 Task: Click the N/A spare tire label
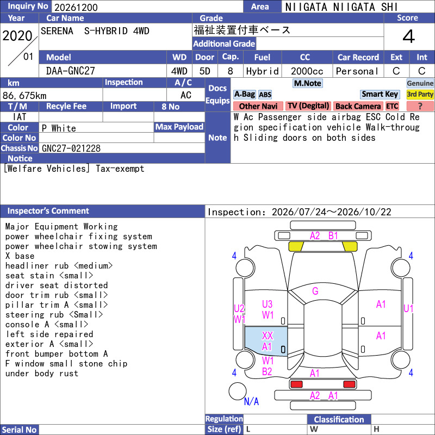[x=251, y=401]
